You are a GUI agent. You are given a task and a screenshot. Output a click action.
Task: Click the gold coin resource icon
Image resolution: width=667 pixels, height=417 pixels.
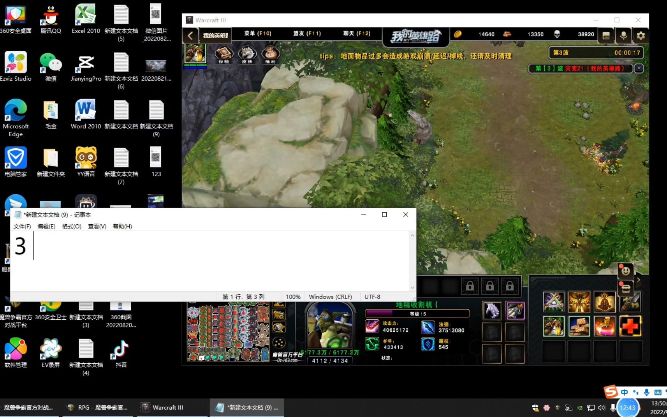[458, 34]
